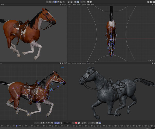155x129 pixels.
Task: Toggle the speaker sound playback button
Action: (x=61, y=123)
